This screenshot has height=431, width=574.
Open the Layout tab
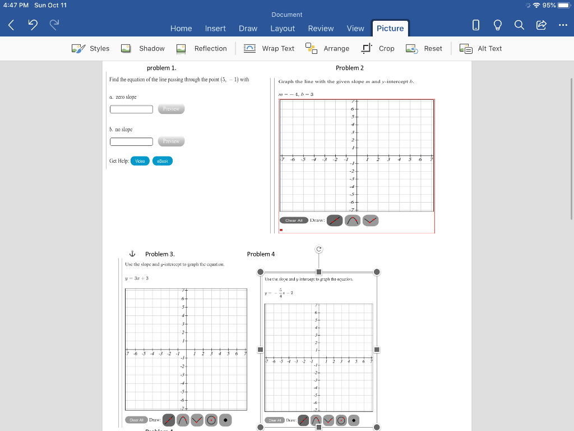[x=283, y=28]
